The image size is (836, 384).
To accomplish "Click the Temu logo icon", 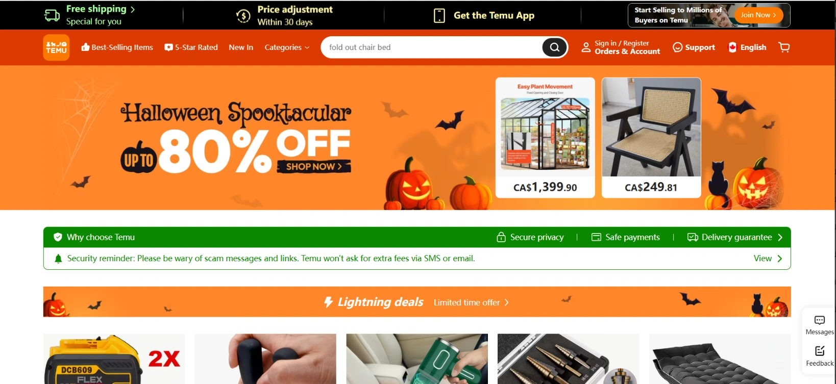I will pos(56,47).
